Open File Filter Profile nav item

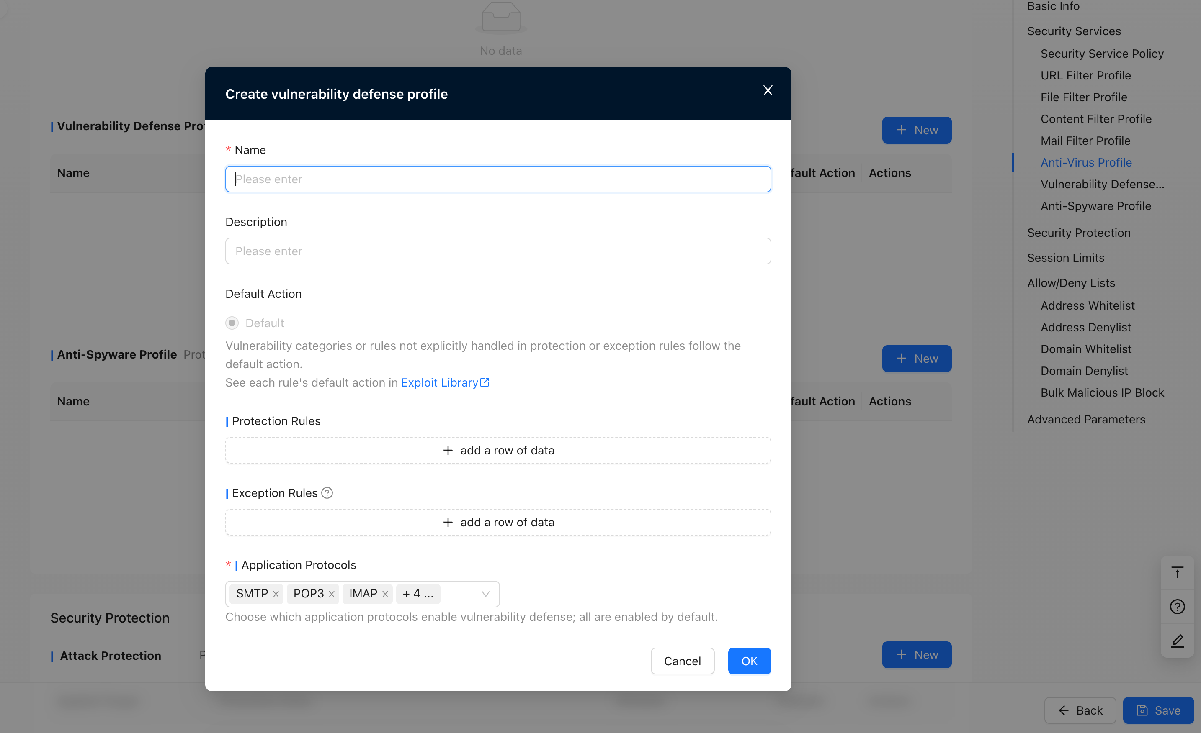[1083, 97]
